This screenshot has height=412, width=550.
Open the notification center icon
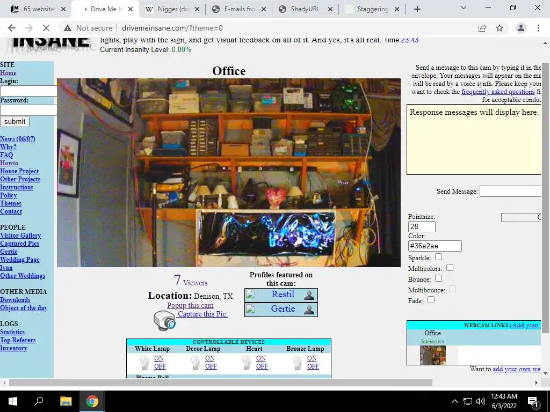pos(533,402)
